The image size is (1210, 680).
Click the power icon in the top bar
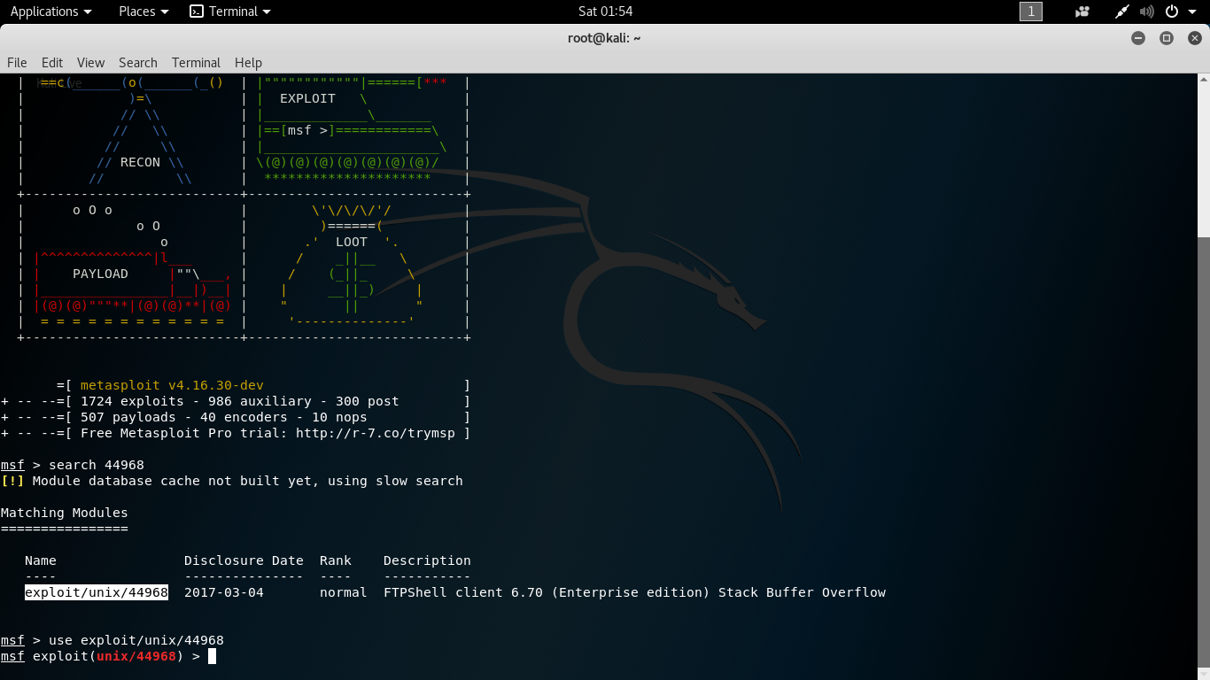tap(1172, 12)
